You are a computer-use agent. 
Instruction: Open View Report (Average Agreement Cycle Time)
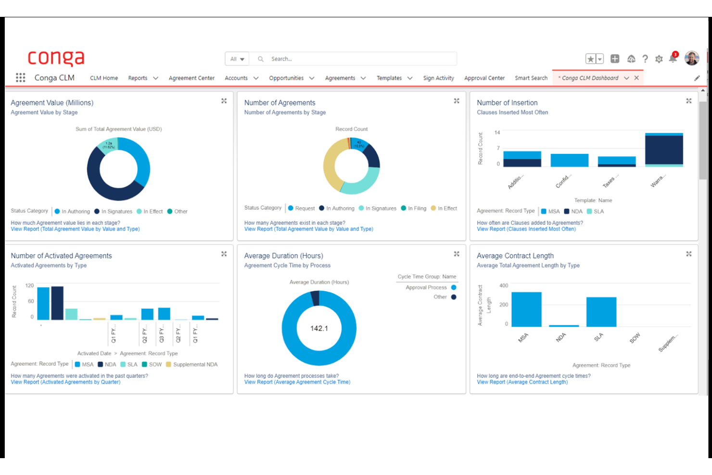click(297, 382)
